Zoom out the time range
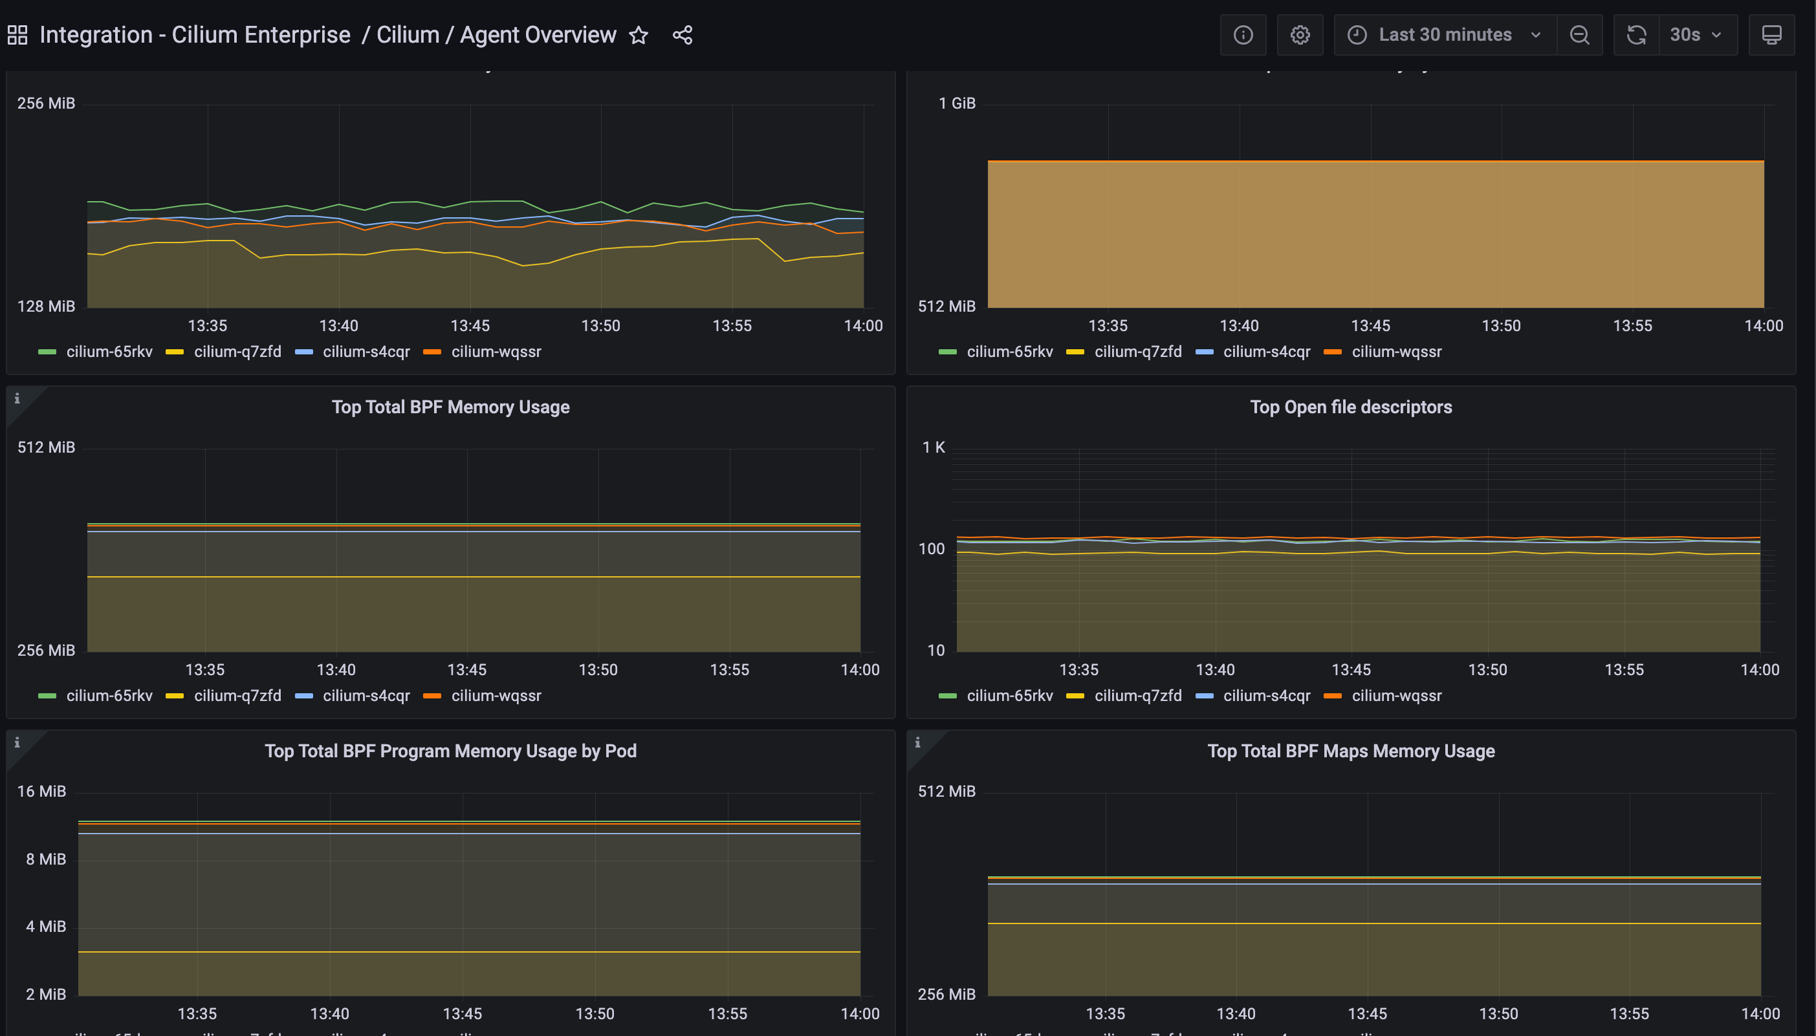 point(1579,35)
